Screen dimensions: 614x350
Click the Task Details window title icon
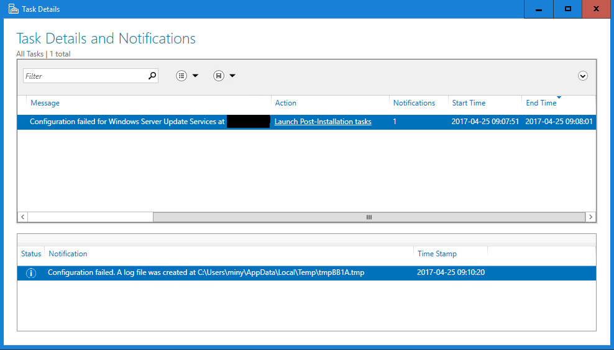tap(13, 9)
